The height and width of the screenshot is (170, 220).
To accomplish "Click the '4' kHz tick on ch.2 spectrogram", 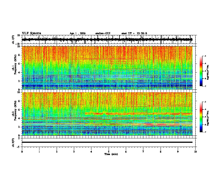I will tap(19, 118).
